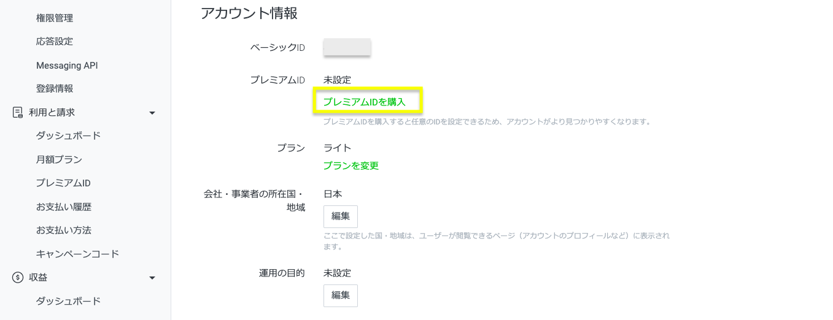The image size is (833, 320).
Task: Click 編集 for 会社・事業者の所在国・地域
Action: point(341,216)
